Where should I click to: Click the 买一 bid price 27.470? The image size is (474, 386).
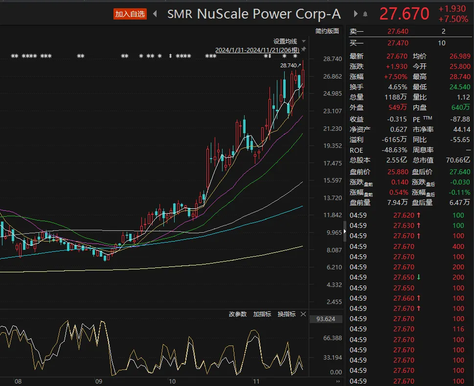398,43
